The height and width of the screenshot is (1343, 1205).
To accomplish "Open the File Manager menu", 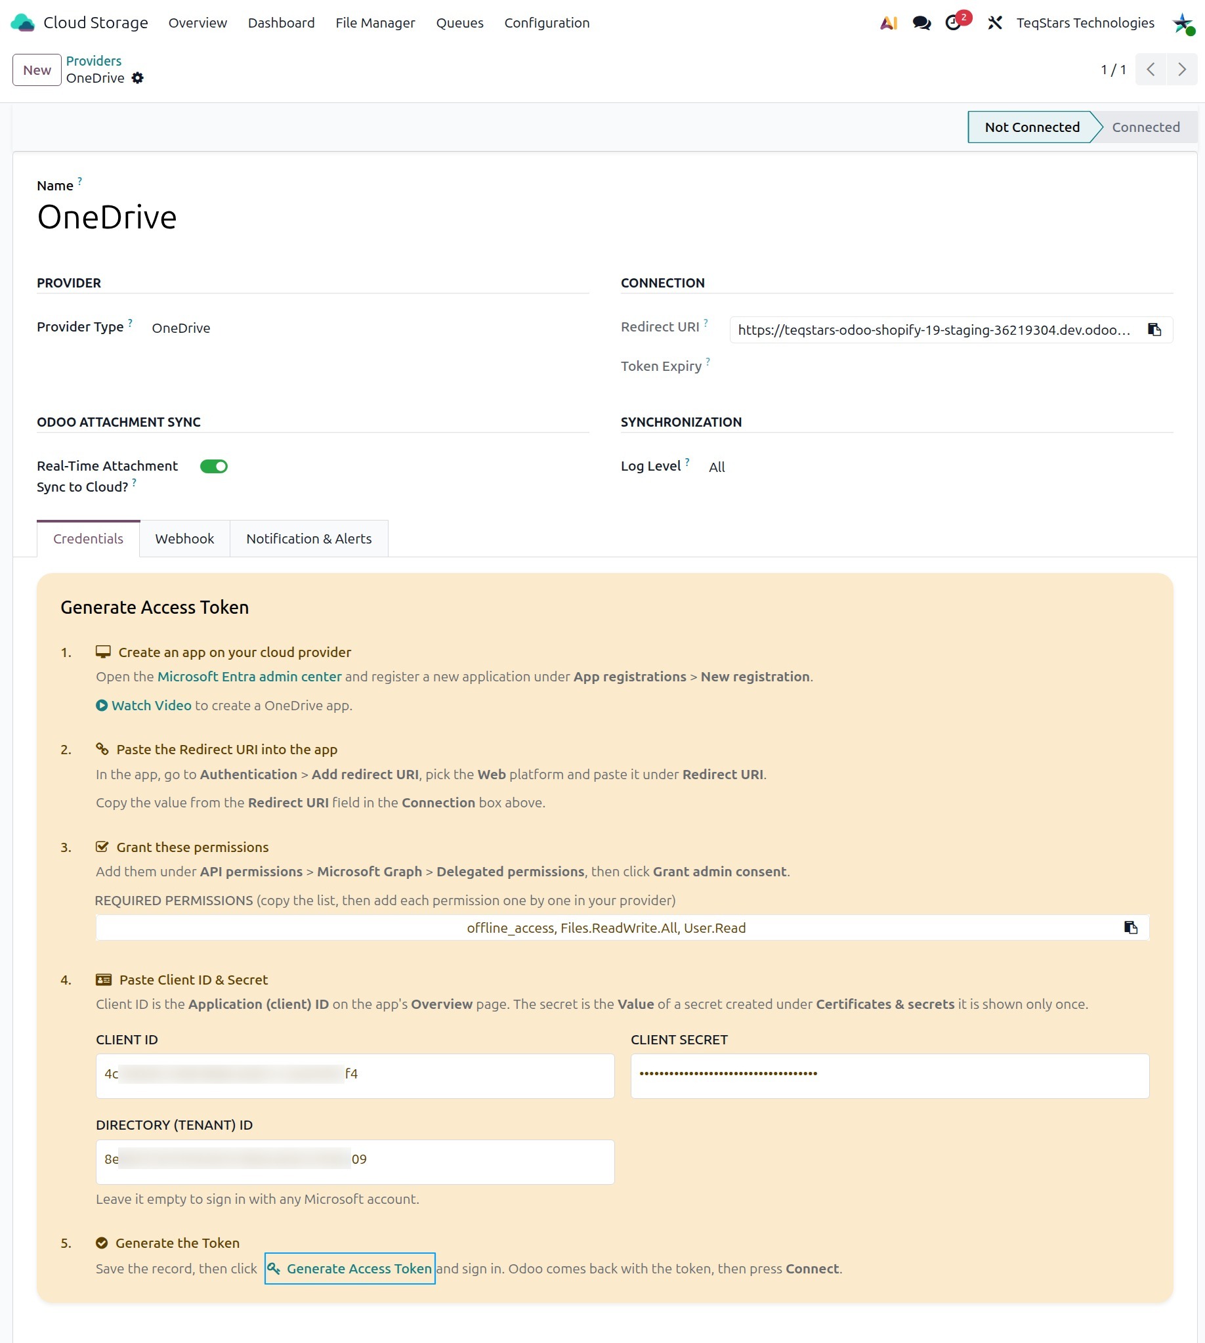I will pyautogui.click(x=375, y=23).
